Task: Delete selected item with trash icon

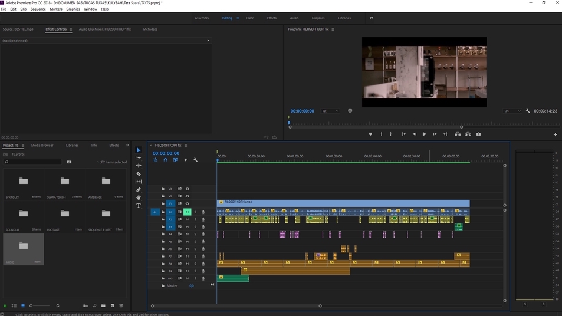Action: pyautogui.click(x=121, y=305)
